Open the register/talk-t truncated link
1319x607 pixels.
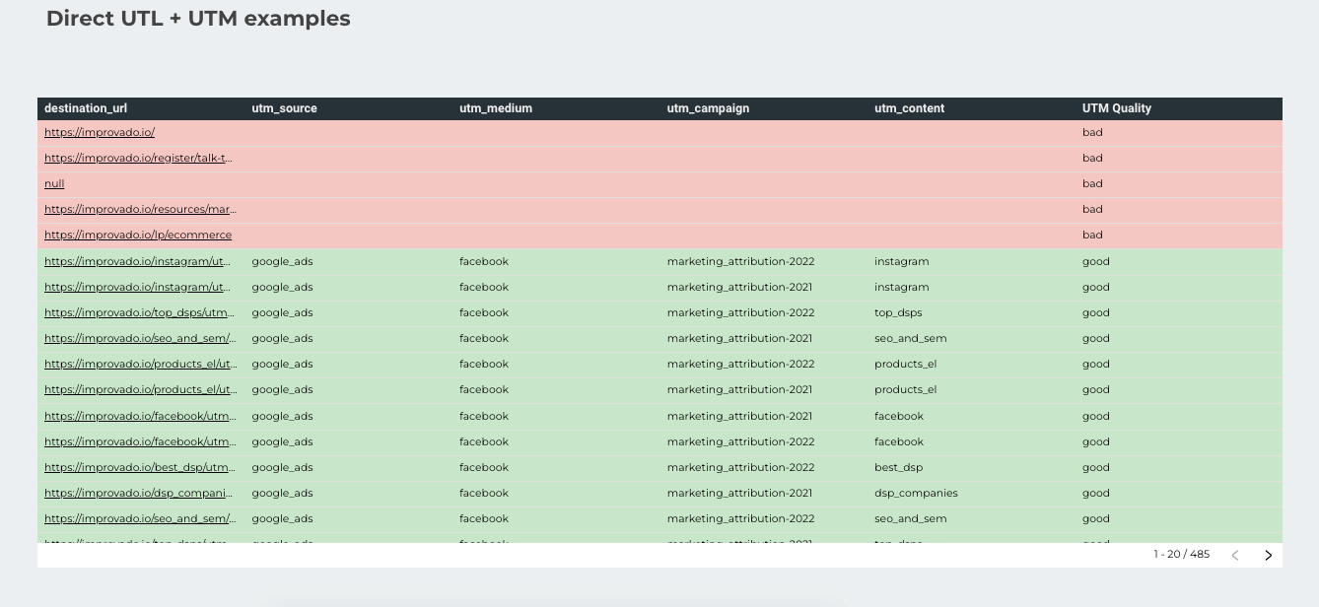click(x=138, y=158)
